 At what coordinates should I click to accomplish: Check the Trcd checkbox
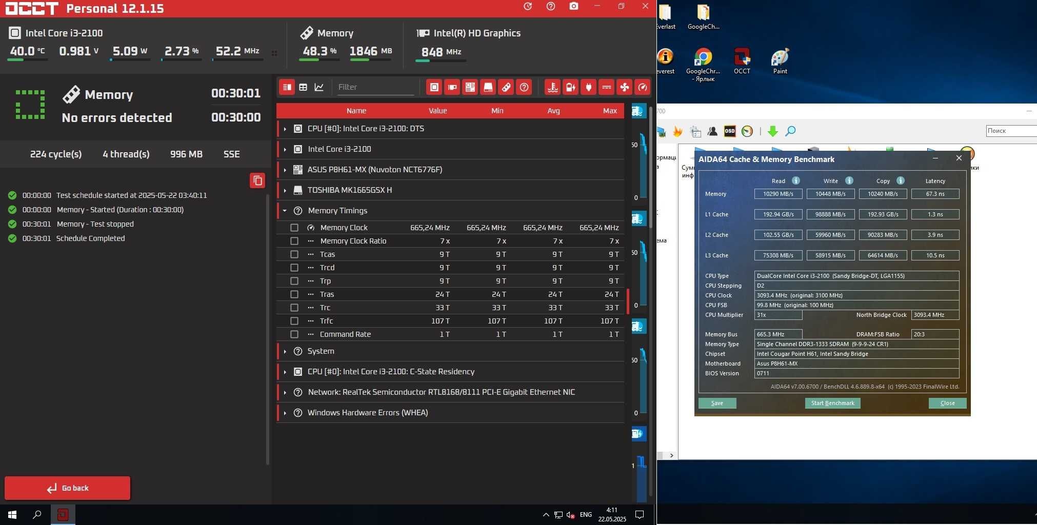coord(294,268)
